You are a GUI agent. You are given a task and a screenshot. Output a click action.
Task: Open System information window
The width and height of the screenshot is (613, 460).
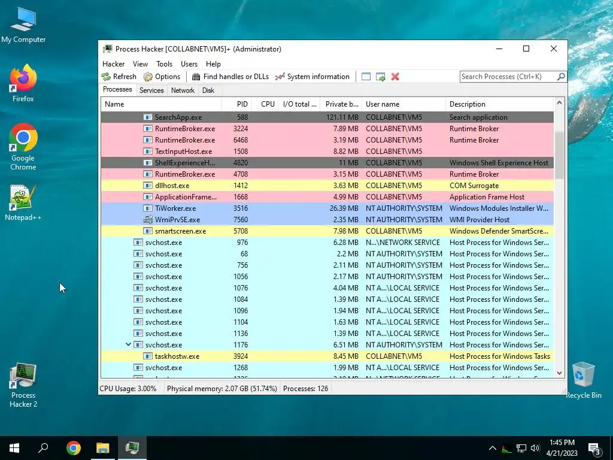[312, 77]
